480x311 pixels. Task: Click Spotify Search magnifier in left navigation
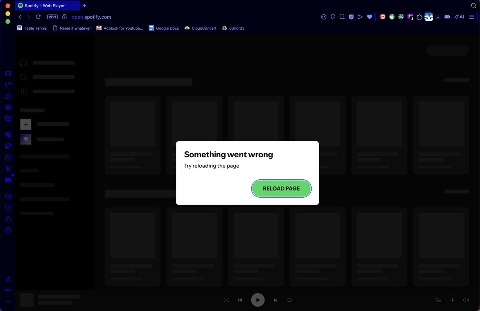[24, 77]
